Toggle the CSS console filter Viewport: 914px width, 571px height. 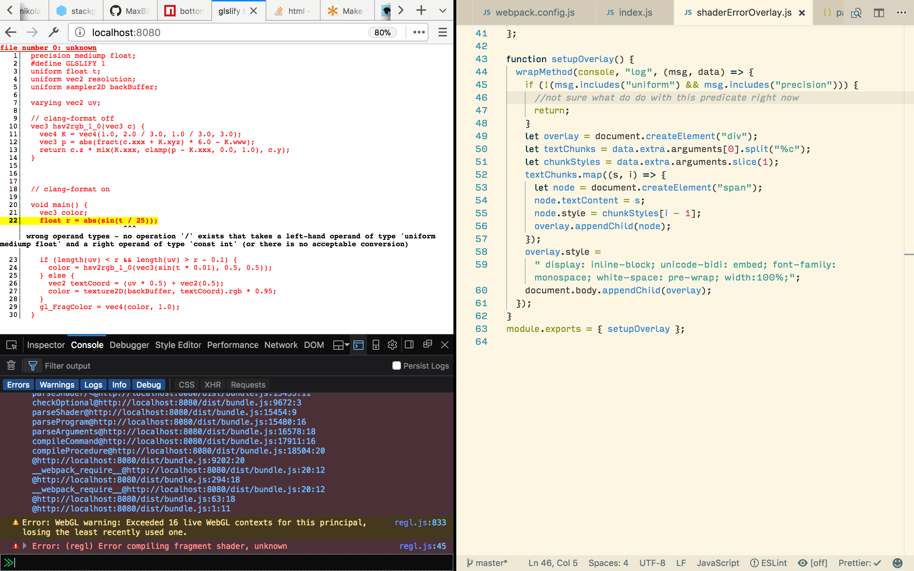[186, 384]
